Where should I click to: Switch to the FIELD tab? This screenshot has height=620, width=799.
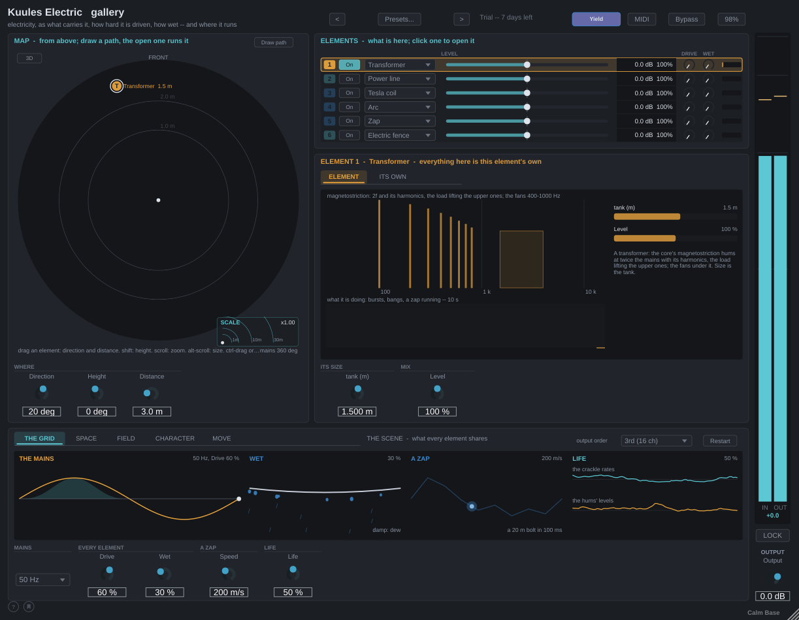[x=126, y=439]
